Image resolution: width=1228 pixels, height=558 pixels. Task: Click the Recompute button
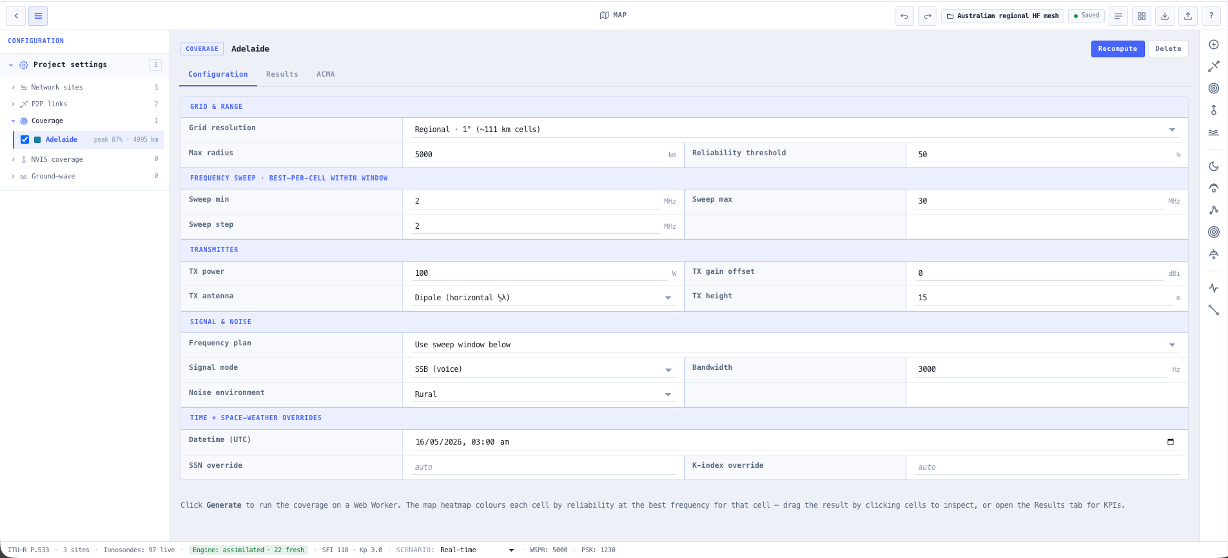tap(1117, 49)
